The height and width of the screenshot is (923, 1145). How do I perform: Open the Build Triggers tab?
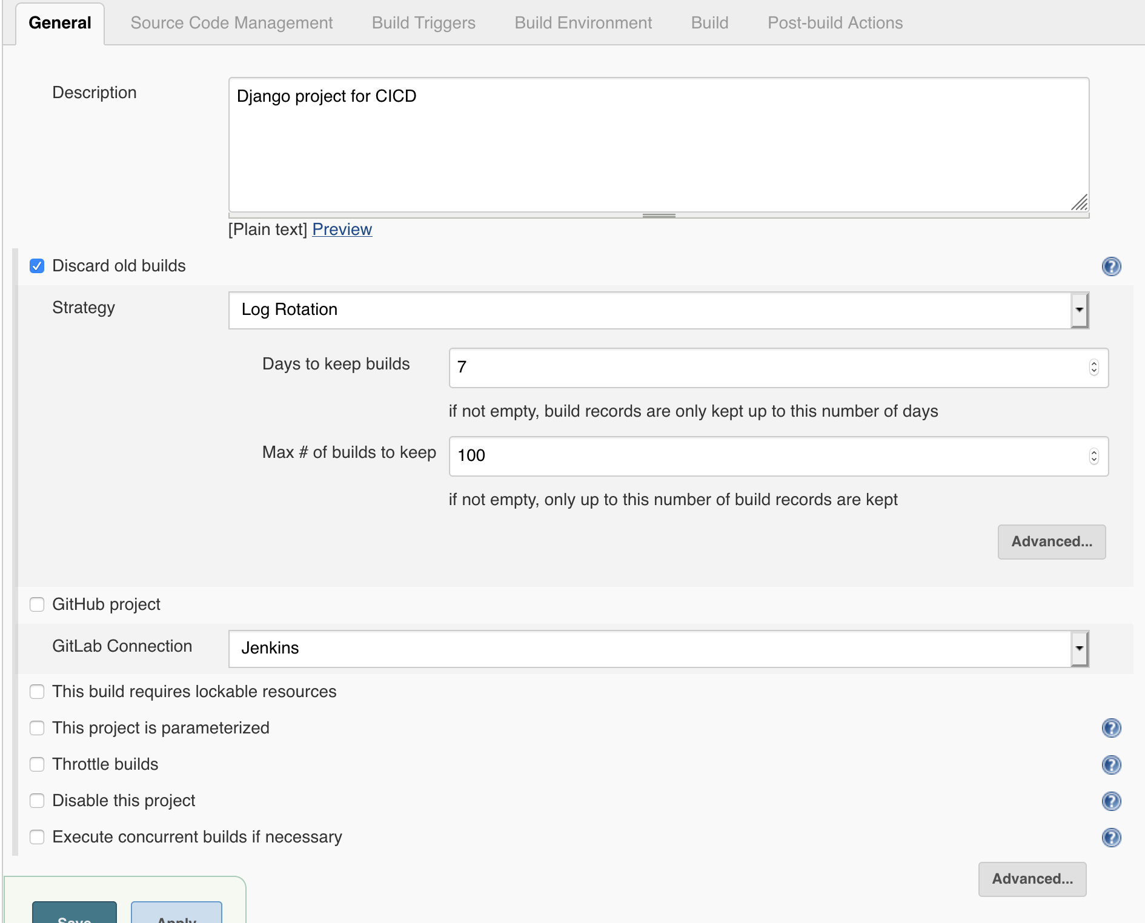[x=423, y=22]
